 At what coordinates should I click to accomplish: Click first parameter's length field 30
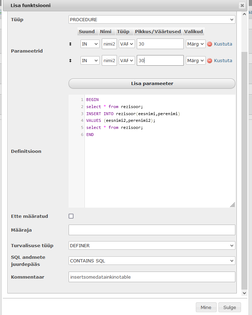[x=160, y=44]
